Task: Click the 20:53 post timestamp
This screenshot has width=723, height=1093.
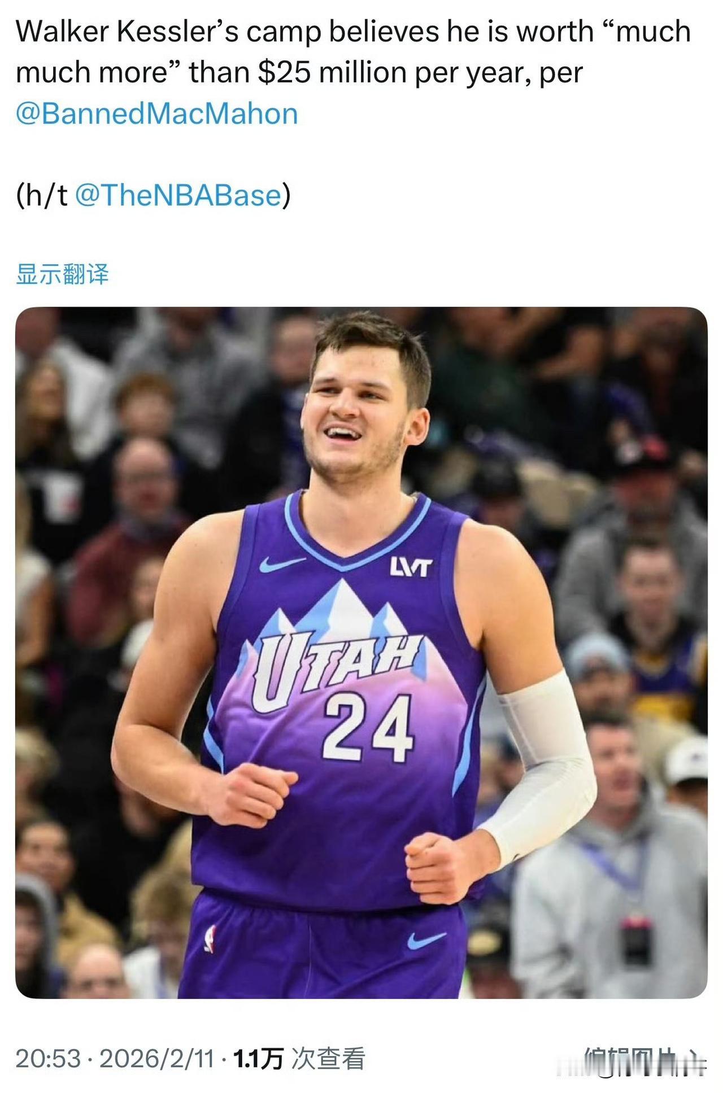Action: point(49,1059)
